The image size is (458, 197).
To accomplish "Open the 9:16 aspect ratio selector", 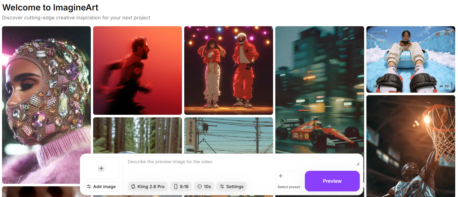I will [181, 187].
